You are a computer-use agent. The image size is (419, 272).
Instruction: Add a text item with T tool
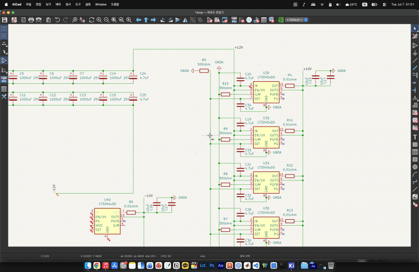tap(415, 137)
